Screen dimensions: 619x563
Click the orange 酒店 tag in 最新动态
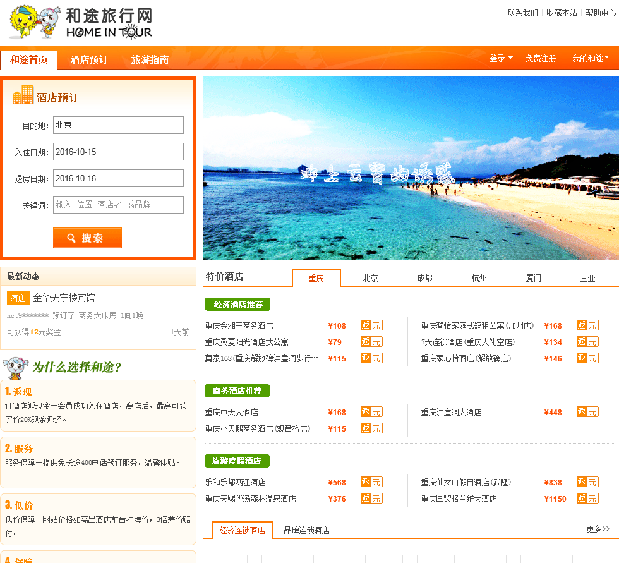18,298
